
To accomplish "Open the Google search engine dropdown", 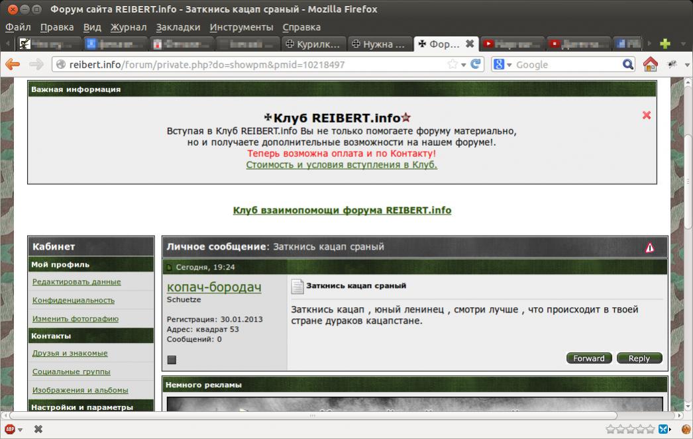I will click(509, 65).
